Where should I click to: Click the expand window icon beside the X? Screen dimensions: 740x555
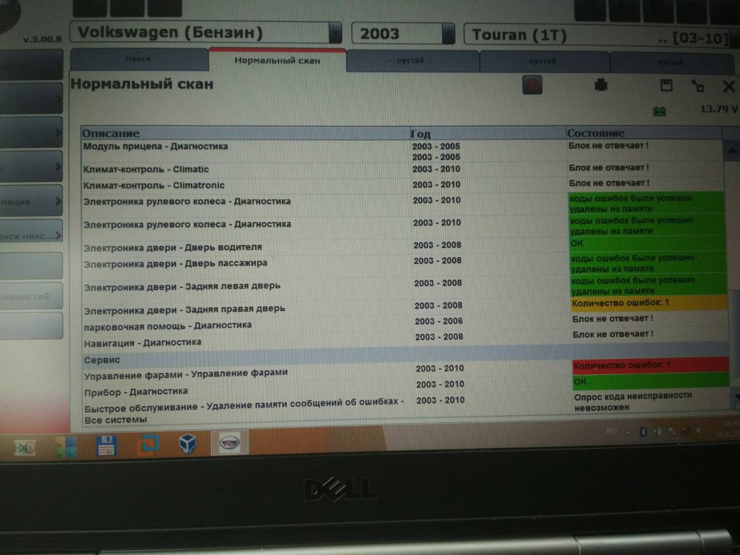pyautogui.click(x=698, y=86)
